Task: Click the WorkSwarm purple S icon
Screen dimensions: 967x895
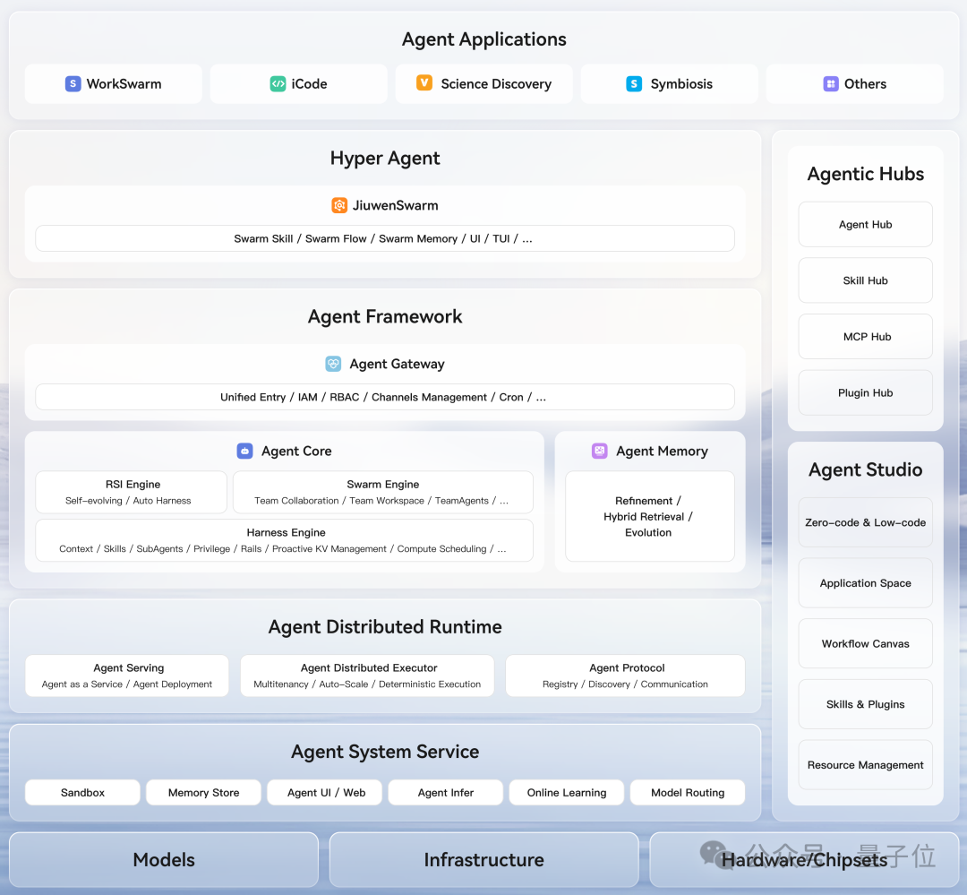Action: (73, 83)
